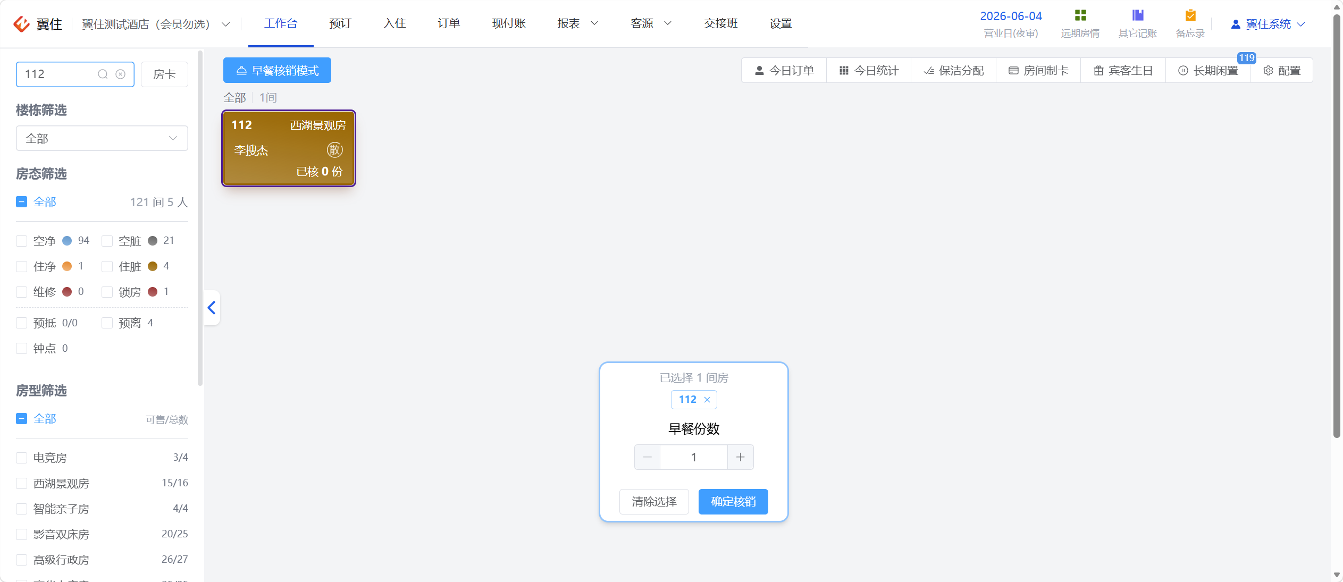The height and width of the screenshot is (582, 1343).
Task: Click 确定核销 button
Action: coord(733,502)
